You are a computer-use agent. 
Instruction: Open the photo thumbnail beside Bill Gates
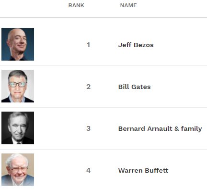click(x=18, y=86)
